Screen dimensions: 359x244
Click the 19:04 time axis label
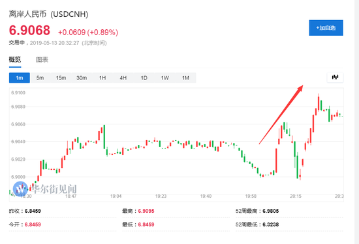pos(116,196)
